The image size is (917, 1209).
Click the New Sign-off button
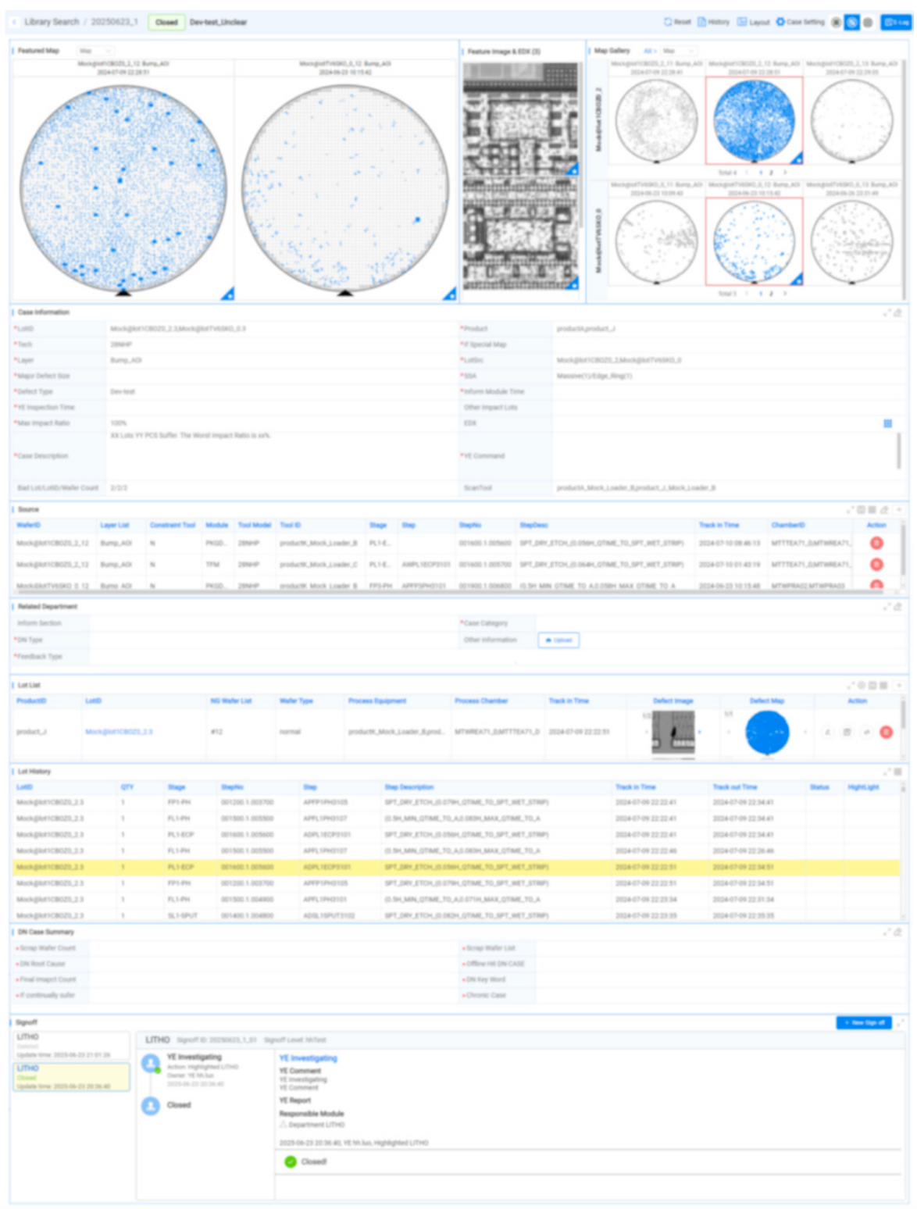[863, 1022]
